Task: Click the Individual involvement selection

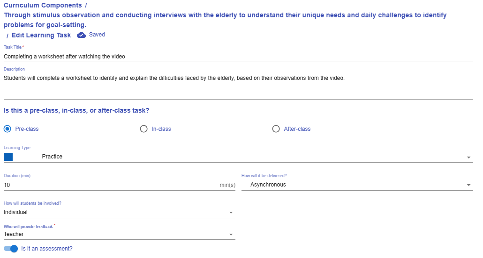Action: coord(15,212)
